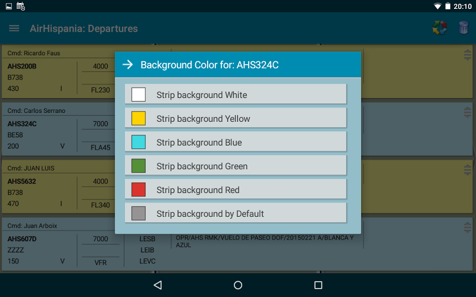Tap reorder handle on AHS5632 strip
The width and height of the screenshot is (476, 297).
click(x=468, y=170)
